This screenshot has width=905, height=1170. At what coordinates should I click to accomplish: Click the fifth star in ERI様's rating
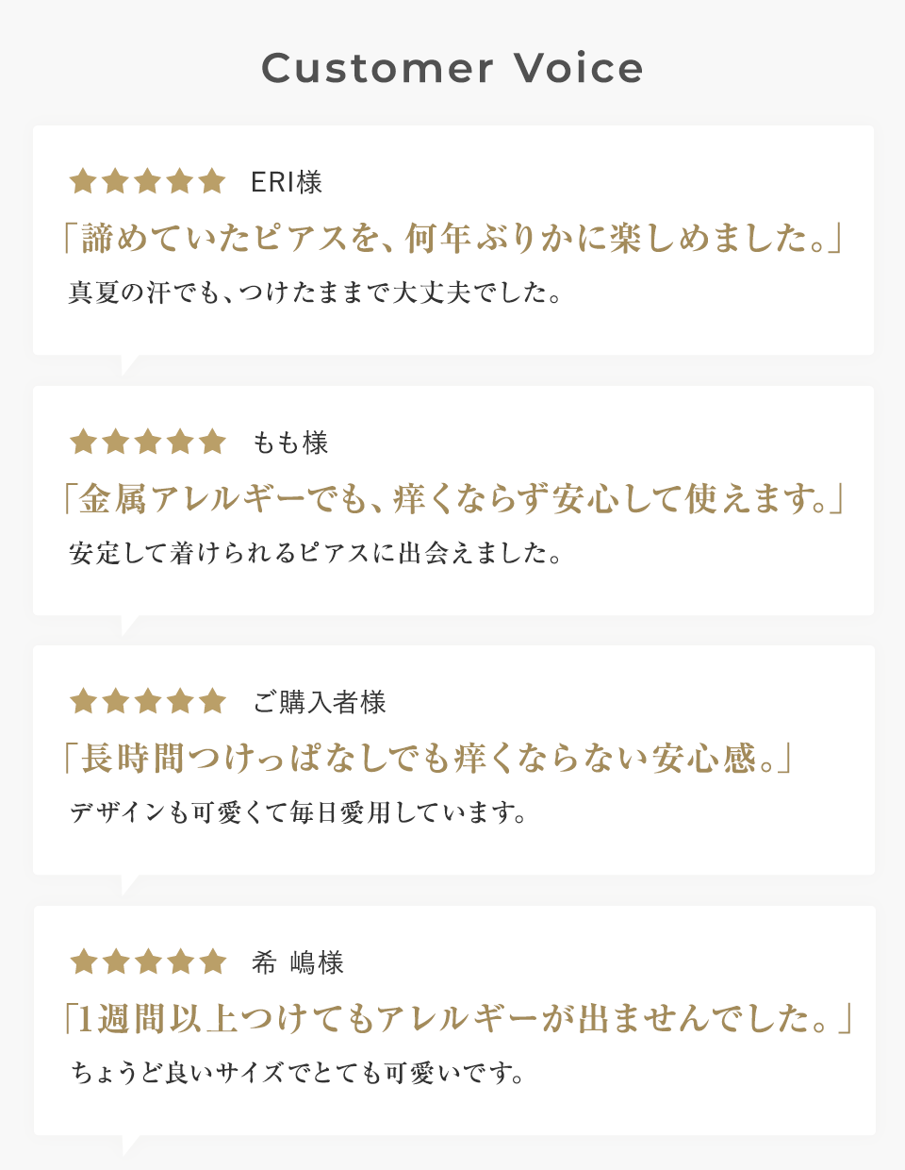click(x=212, y=180)
